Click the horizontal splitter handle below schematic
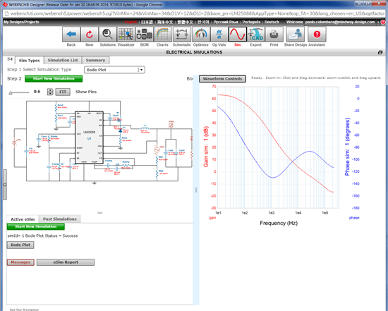Viewport: 388px width, 311px height. [99, 213]
